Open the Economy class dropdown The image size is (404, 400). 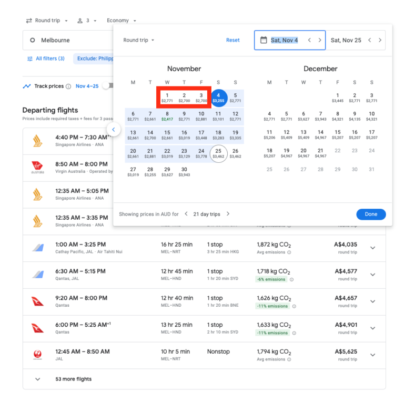coord(122,21)
